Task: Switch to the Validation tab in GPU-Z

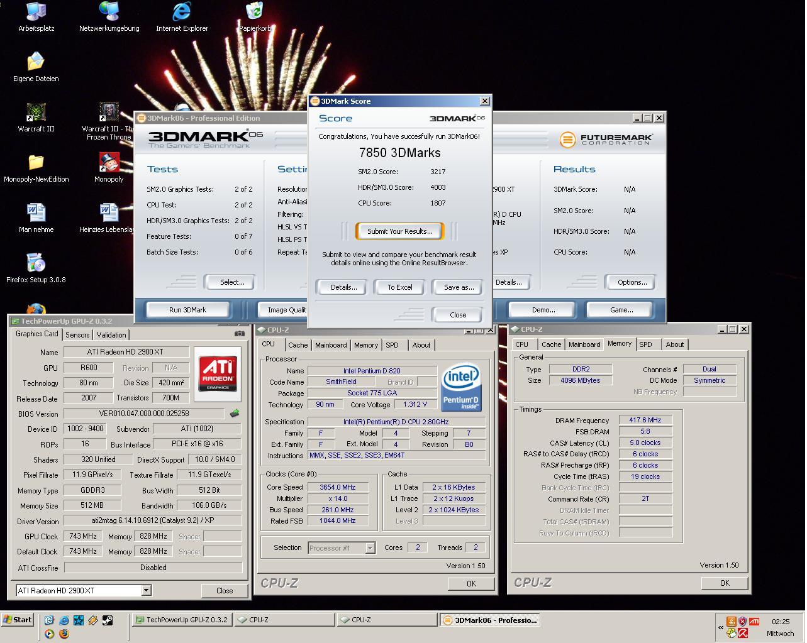Action: pyautogui.click(x=111, y=335)
